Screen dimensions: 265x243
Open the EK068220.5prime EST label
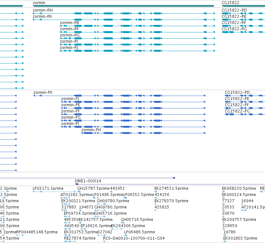pyautogui.click(x=239, y=188)
